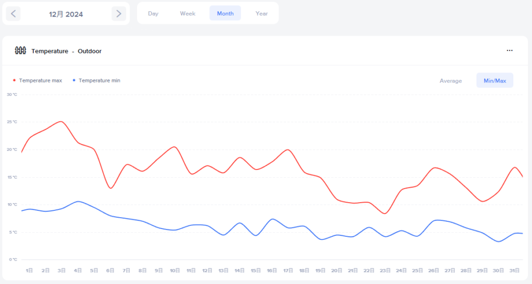Click the 16日 label on x-axis

click(x=272, y=271)
